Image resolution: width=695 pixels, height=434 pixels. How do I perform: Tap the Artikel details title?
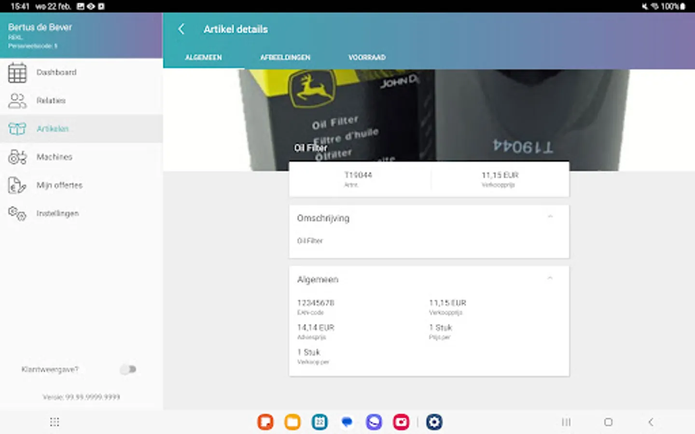tap(236, 29)
